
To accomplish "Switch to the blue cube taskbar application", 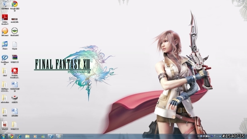I will point(51,136).
